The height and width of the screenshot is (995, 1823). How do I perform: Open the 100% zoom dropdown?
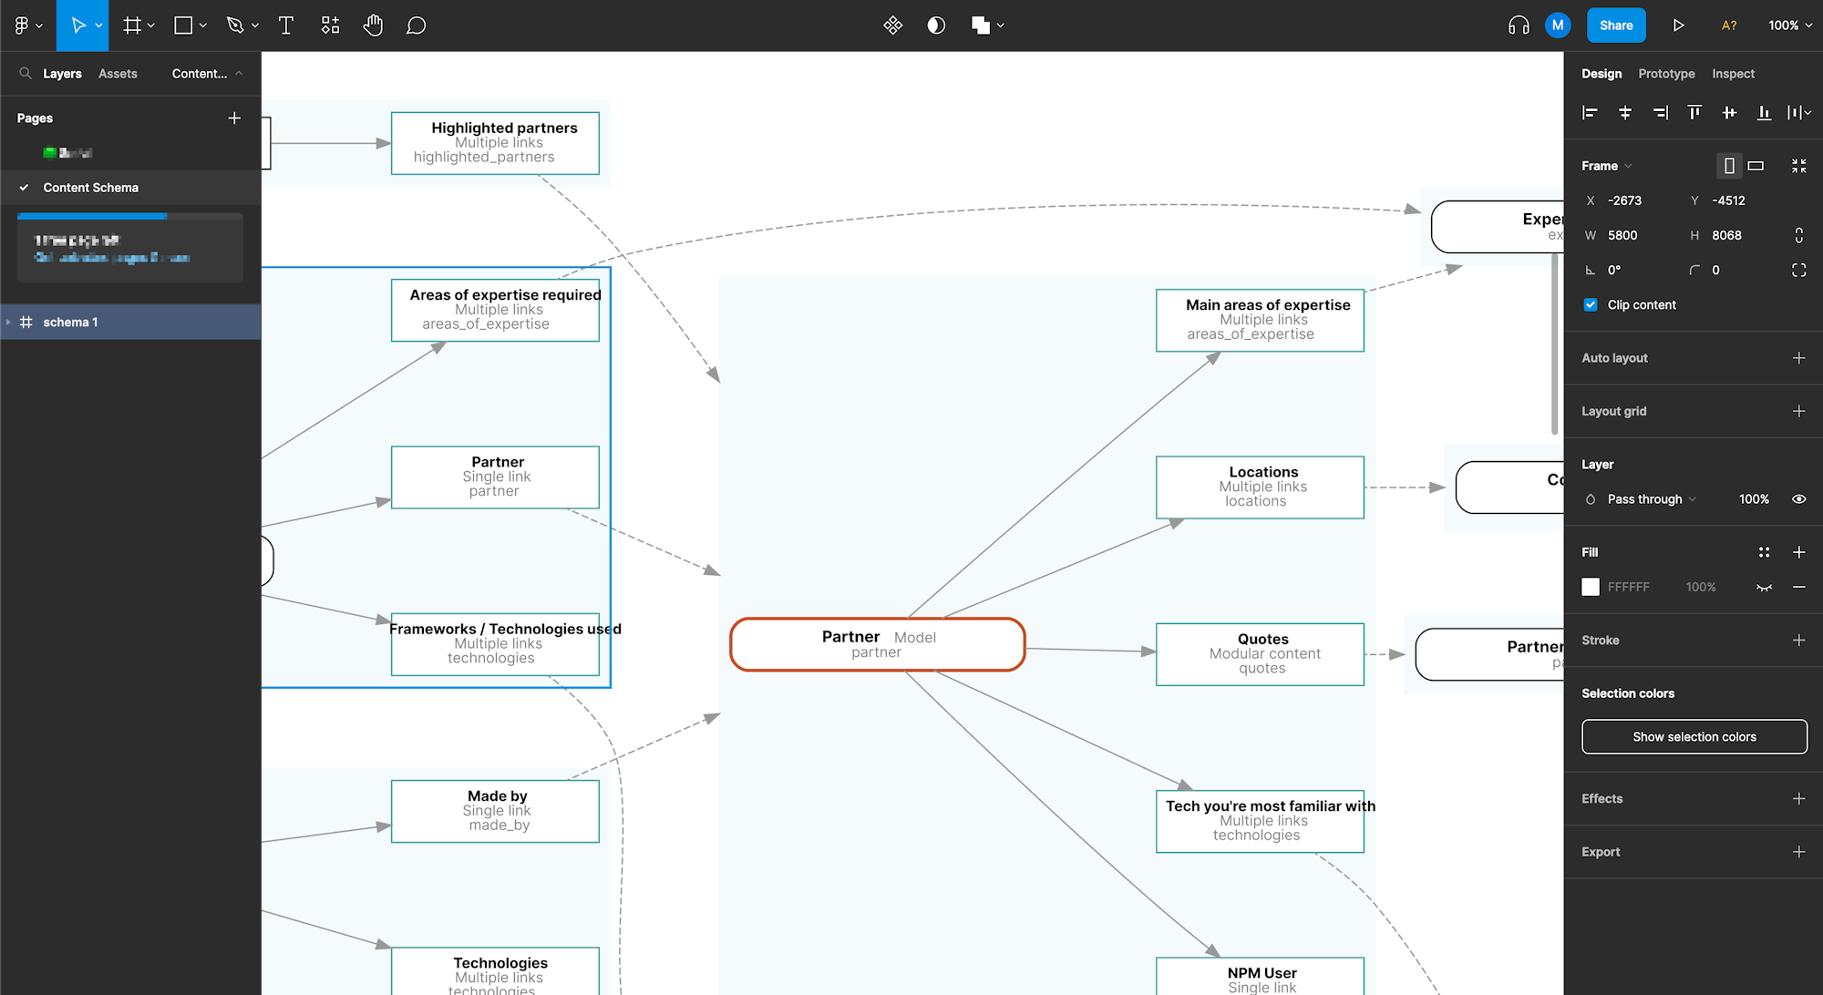tap(1790, 26)
